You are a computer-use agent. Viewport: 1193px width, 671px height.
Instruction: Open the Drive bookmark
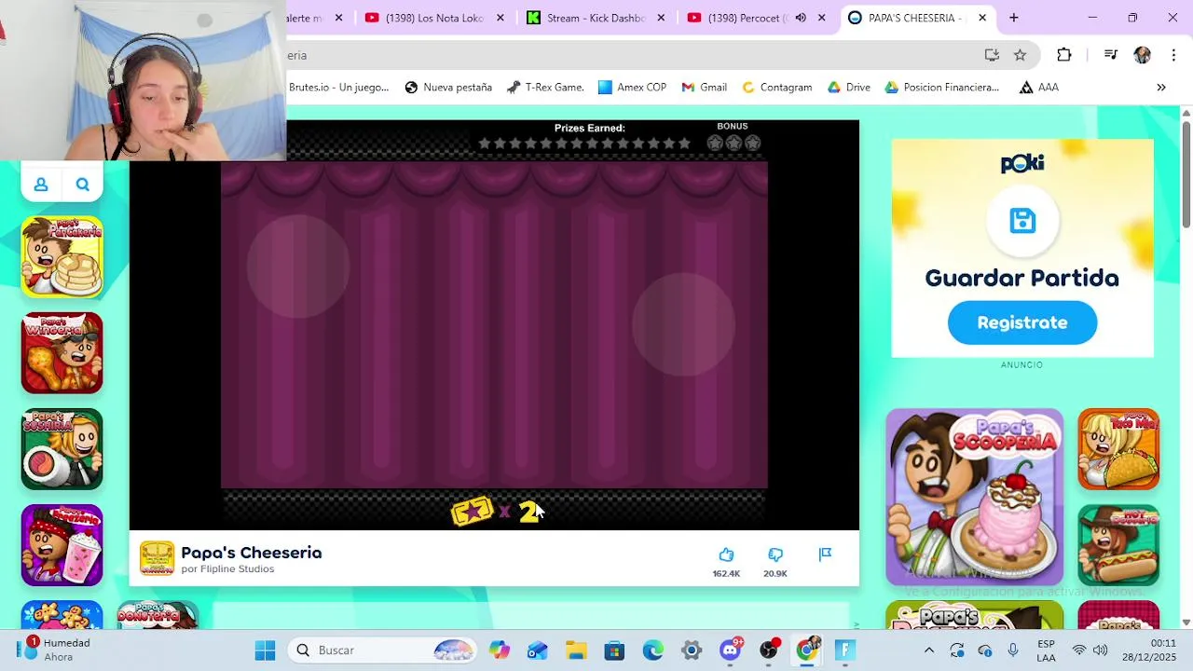[x=849, y=88]
